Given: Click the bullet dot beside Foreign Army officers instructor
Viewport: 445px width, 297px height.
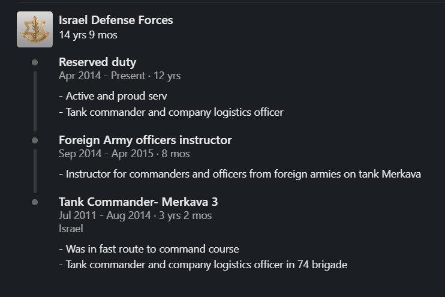Looking at the screenshot, I should click(x=35, y=140).
